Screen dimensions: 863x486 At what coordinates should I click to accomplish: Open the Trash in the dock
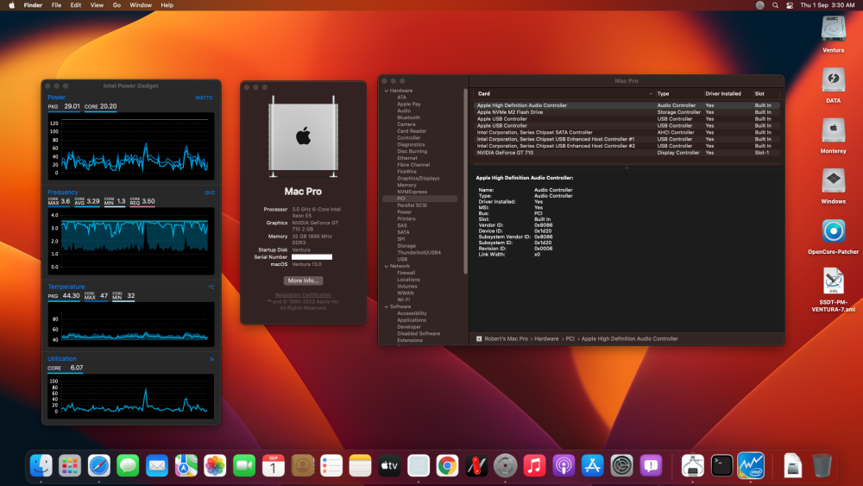[x=822, y=465]
